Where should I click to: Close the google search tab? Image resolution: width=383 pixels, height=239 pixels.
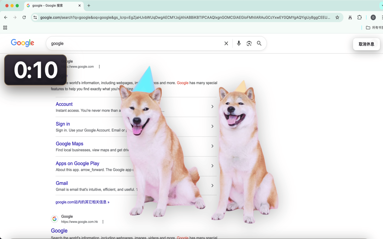(x=80, y=6)
